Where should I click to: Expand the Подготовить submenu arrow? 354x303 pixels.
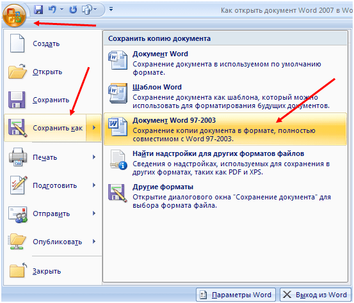click(94, 185)
